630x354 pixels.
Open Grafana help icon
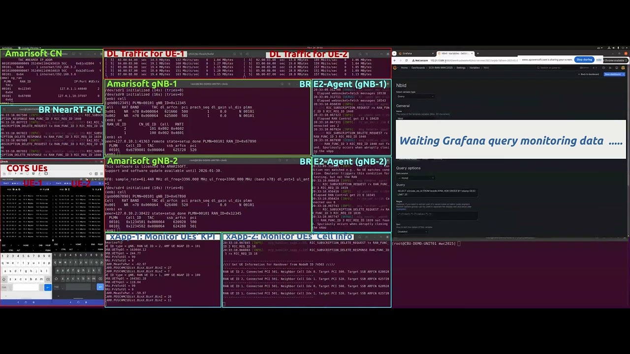(x=603, y=68)
